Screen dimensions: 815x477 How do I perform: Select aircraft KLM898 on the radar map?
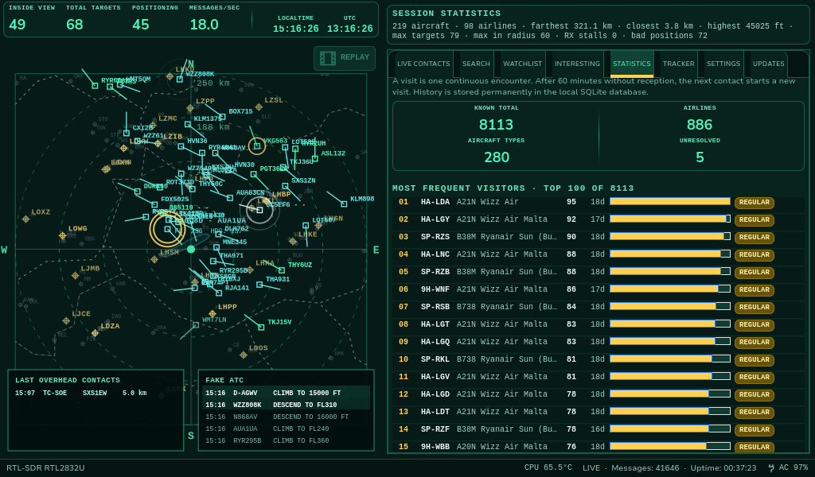coord(344,204)
